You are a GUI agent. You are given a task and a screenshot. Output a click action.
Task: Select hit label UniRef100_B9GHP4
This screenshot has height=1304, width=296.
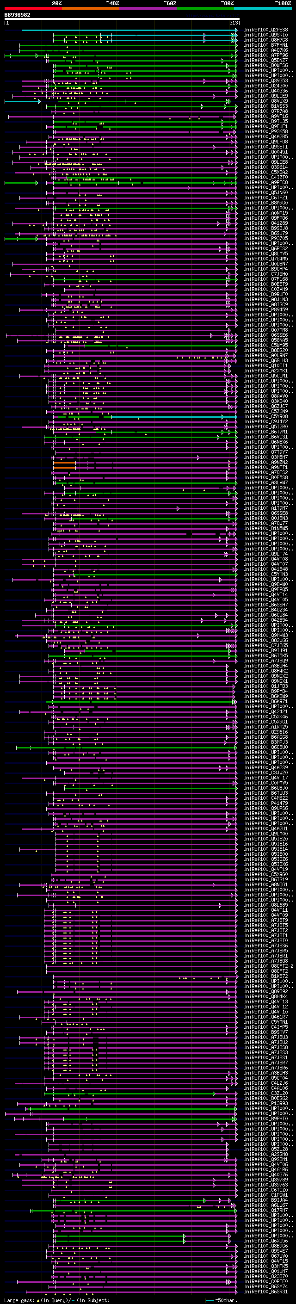(x=265, y=269)
